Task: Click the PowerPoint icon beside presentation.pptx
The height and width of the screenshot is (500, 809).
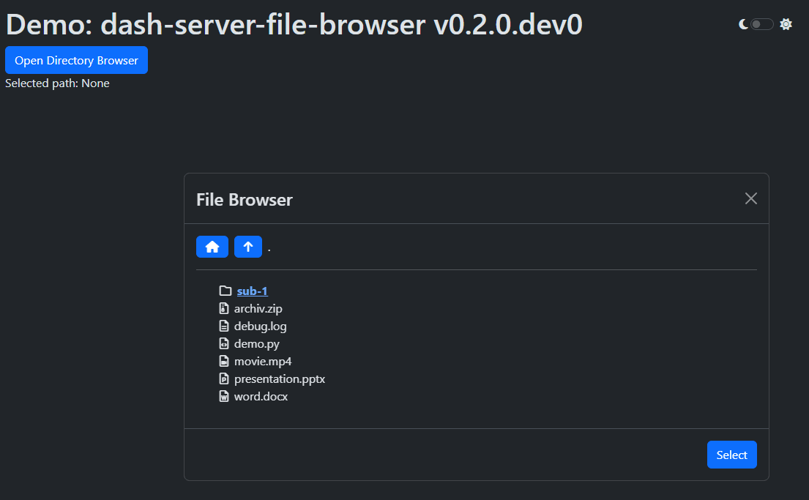Action: tap(224, 378)
